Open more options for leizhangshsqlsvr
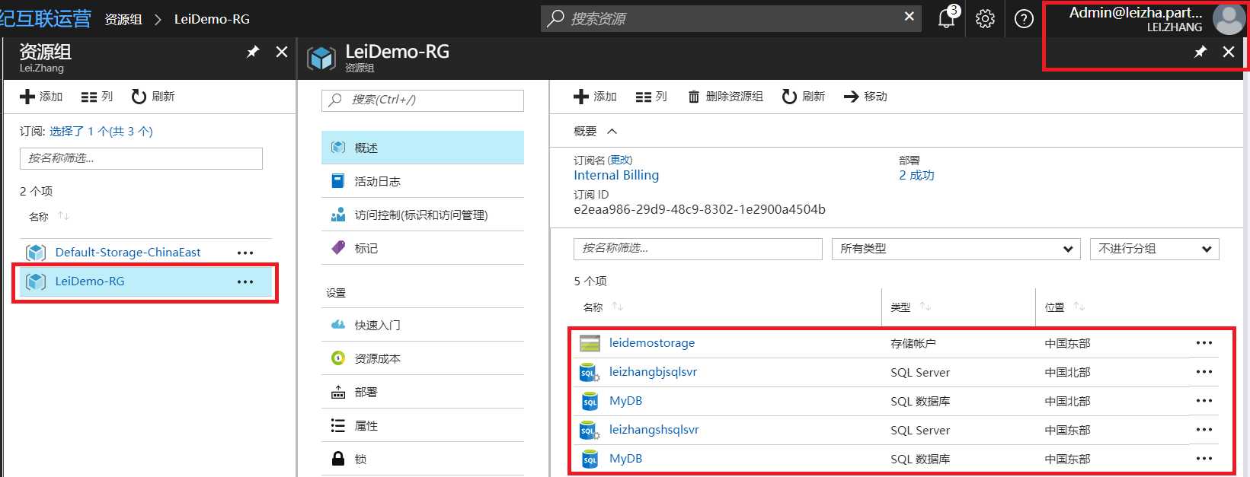 click(x=1204, y=430)
